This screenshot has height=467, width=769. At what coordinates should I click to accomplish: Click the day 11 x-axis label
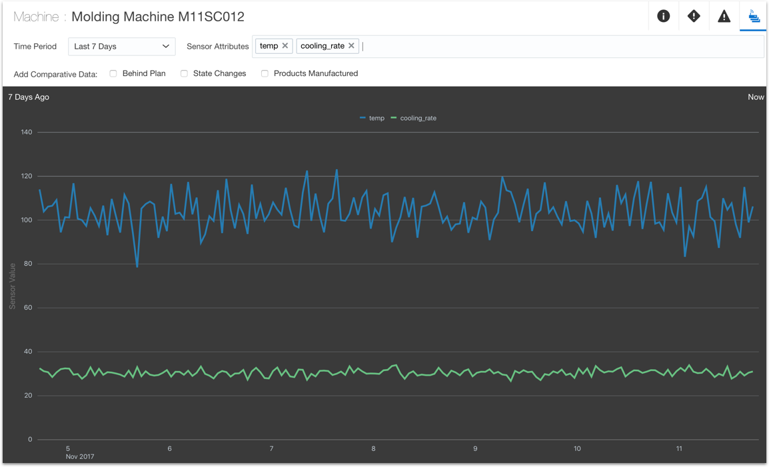coord(679,449)
